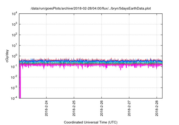The image size is (179, 125).
Task: Click the 10^-4 y-axis tick label
Action: click(14, 98)
